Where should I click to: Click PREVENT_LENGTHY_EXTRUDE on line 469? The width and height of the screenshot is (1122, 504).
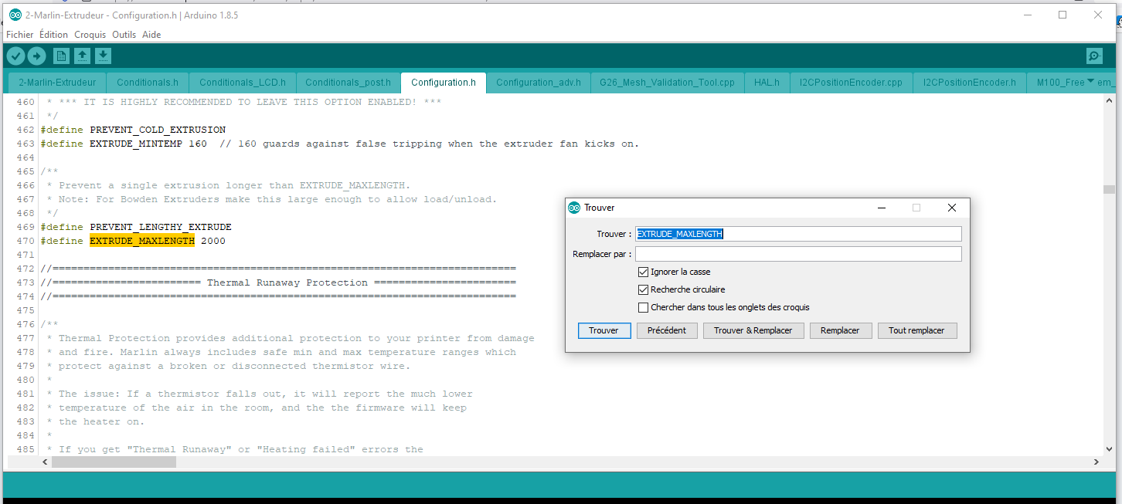point(161,227)
